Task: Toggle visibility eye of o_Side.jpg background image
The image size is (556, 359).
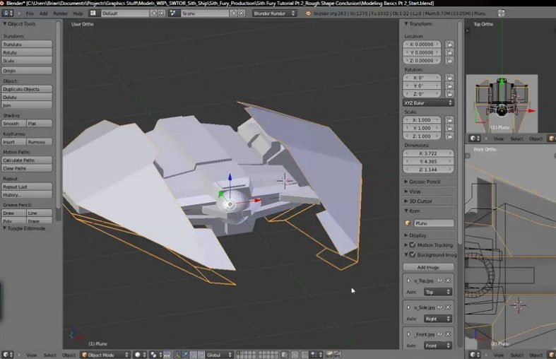Action: 439,307
